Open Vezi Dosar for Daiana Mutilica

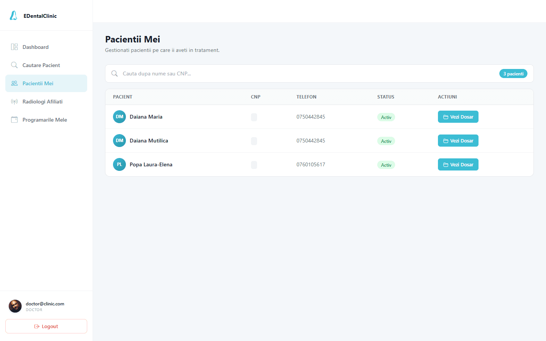click(x=458, y=141)
